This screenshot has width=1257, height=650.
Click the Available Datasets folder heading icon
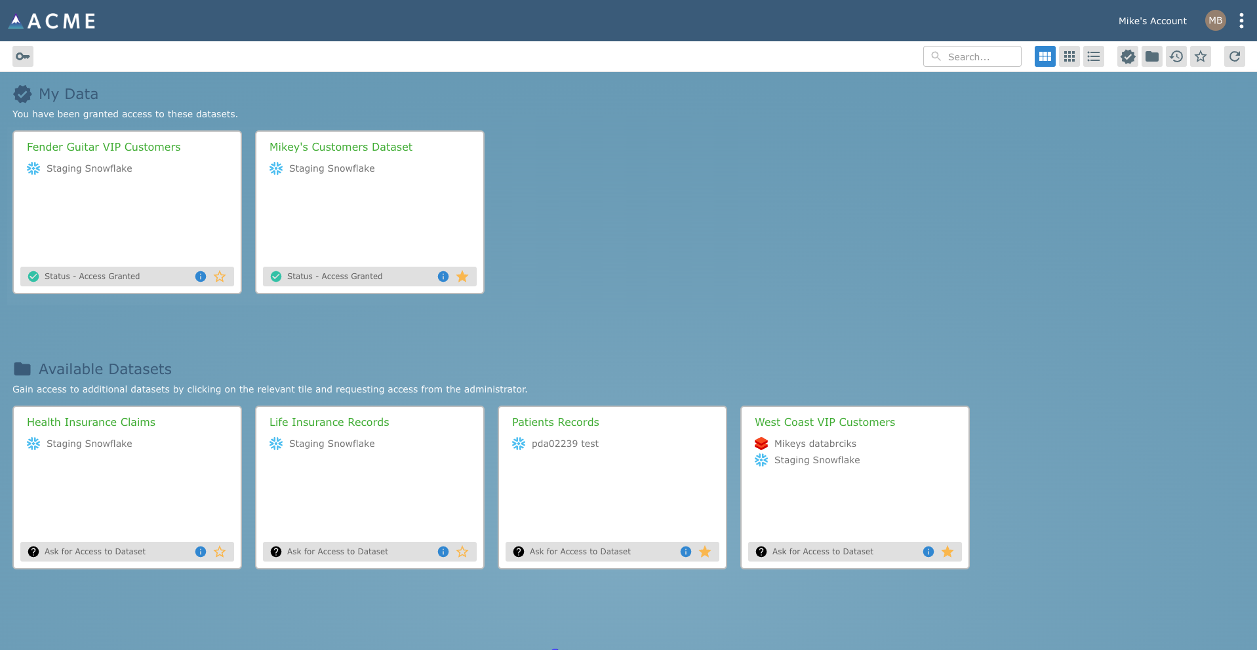22,369
